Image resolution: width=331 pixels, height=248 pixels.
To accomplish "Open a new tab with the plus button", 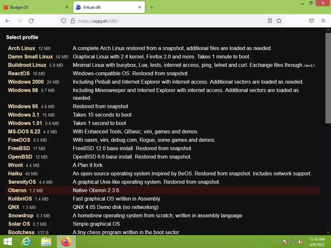I will (152, 7).
